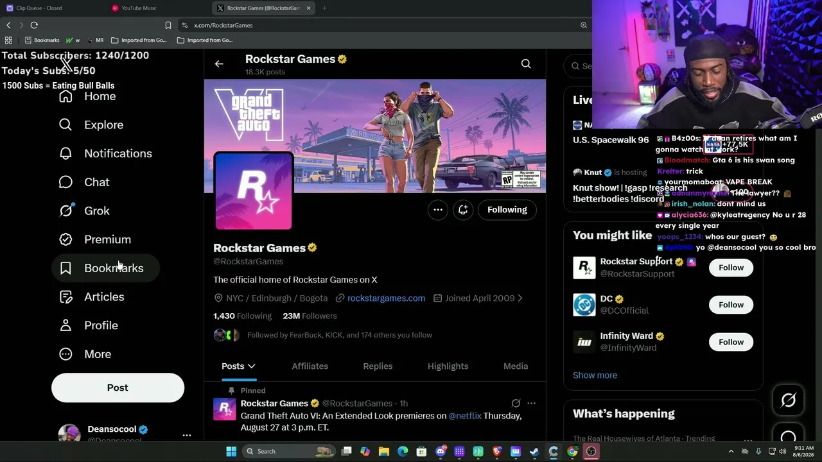This screenshot has height=462, width=822.
Task: Open a new browser tab
Action: (x=324, y=8)
